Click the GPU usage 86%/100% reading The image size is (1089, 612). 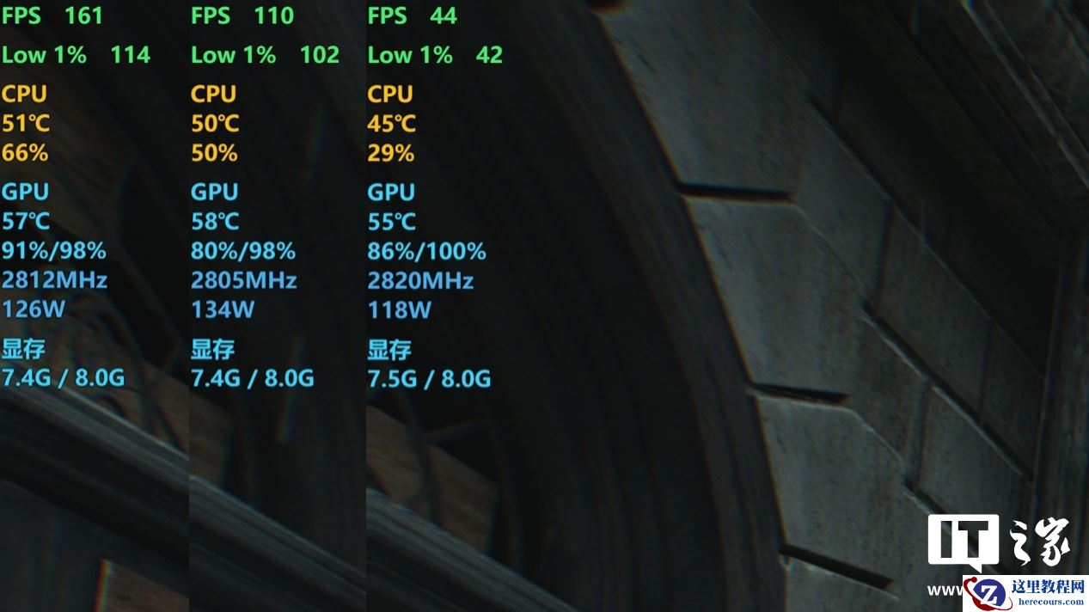tap(426, 251)
